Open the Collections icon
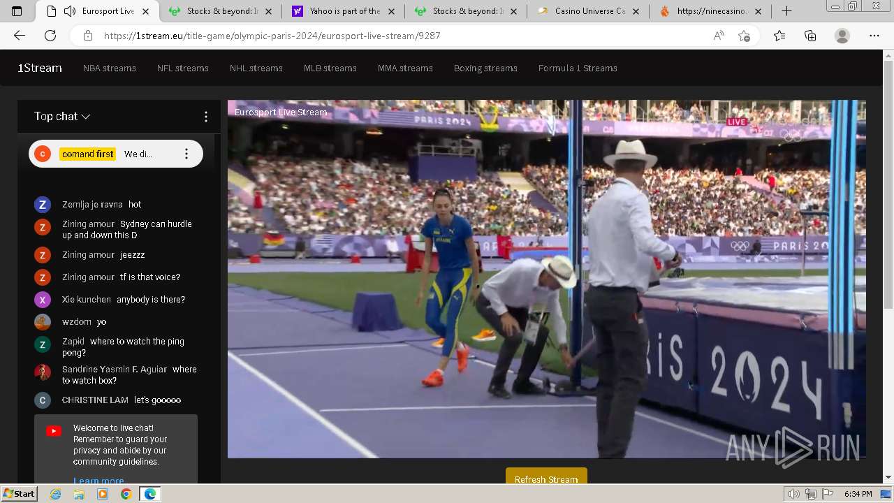The image size is (894, 503). coord(810,36)
